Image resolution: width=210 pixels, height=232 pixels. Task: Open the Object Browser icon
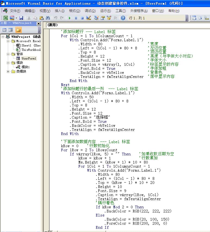109,18
